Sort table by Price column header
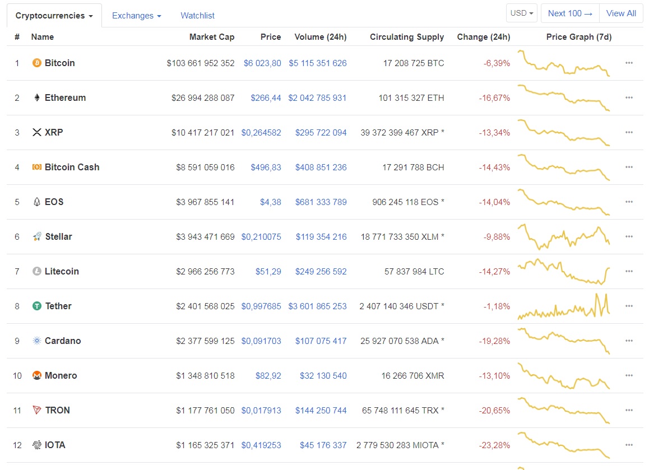The height and width of the screenshot is (470, 649). [x=271, y=37]
